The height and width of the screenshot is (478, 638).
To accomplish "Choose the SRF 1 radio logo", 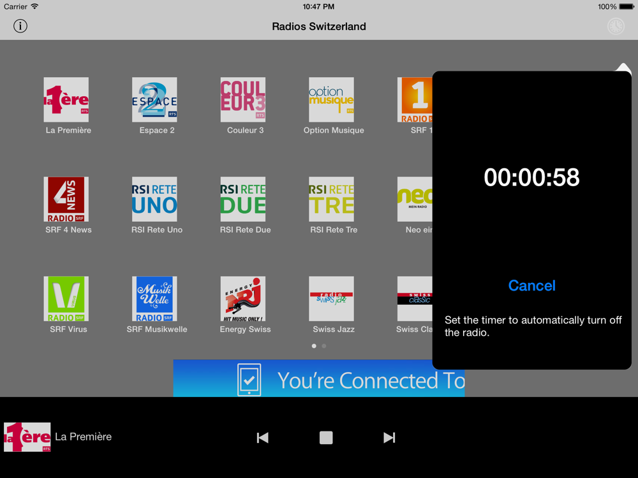I will [x=415, y=99].
